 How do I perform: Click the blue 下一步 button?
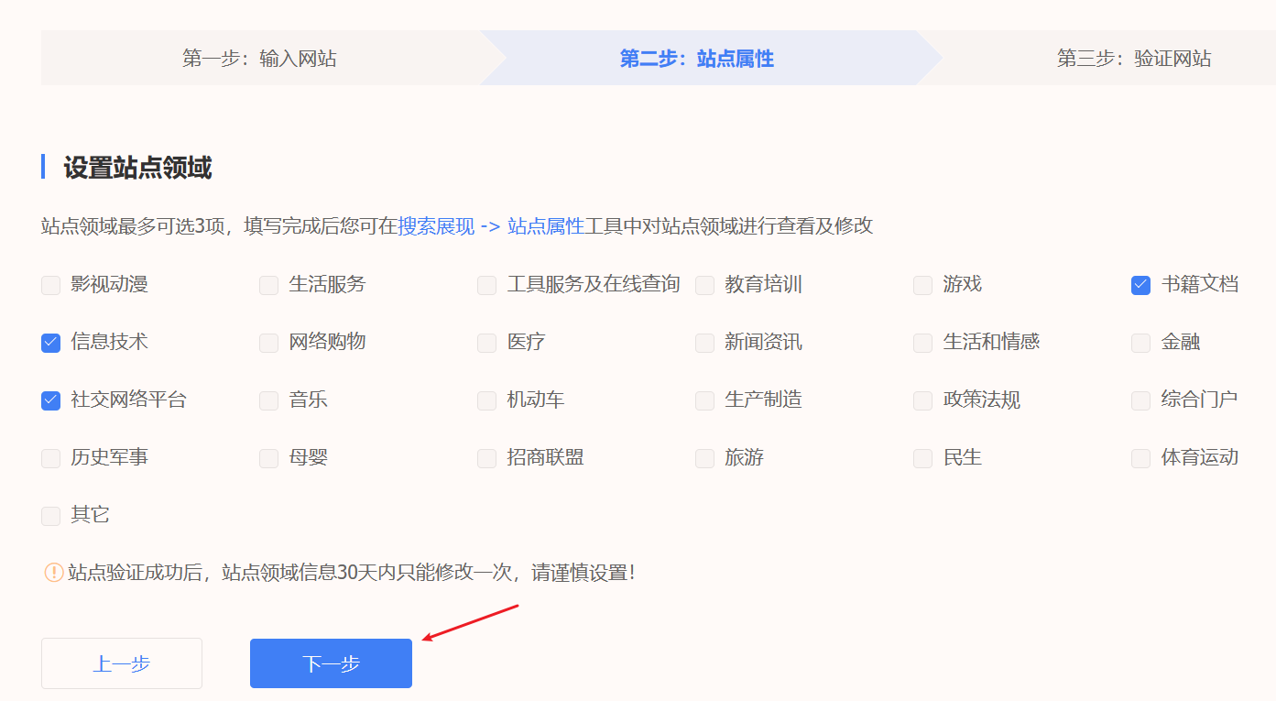[331, 663]
